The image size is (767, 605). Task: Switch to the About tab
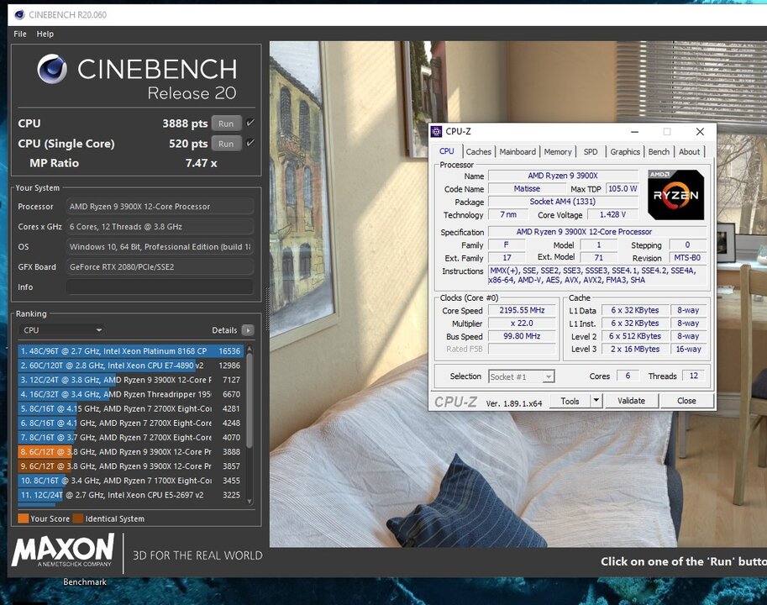pos(689,151)
